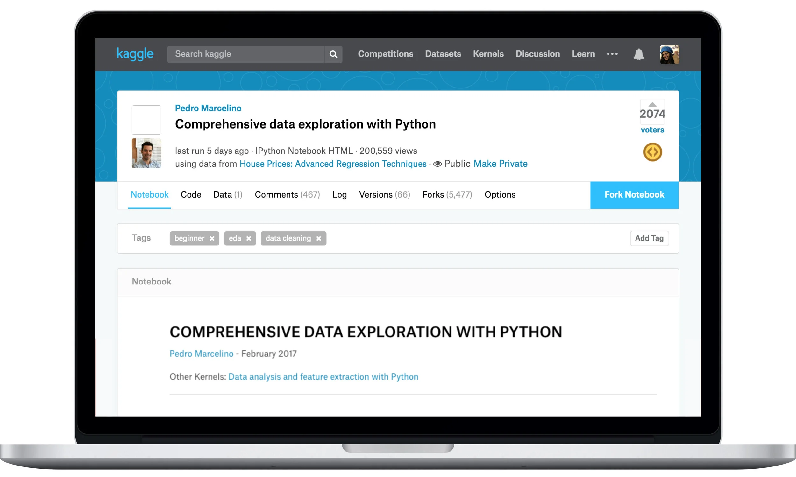The image size is (796, 477).
Task: Open Pedro Marcelino link in notebook body
Action: [x=201, y=354]
